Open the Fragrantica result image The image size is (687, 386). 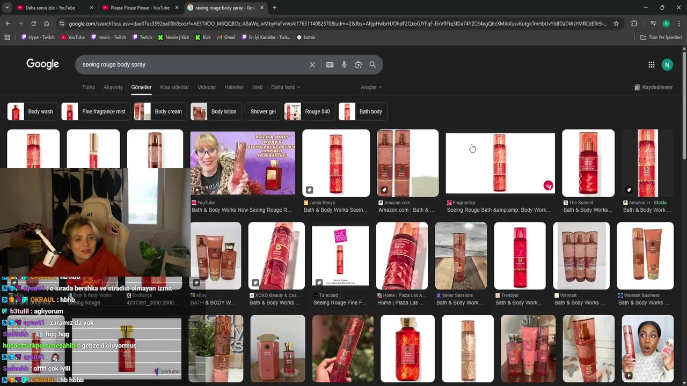[x=500, y=163]
